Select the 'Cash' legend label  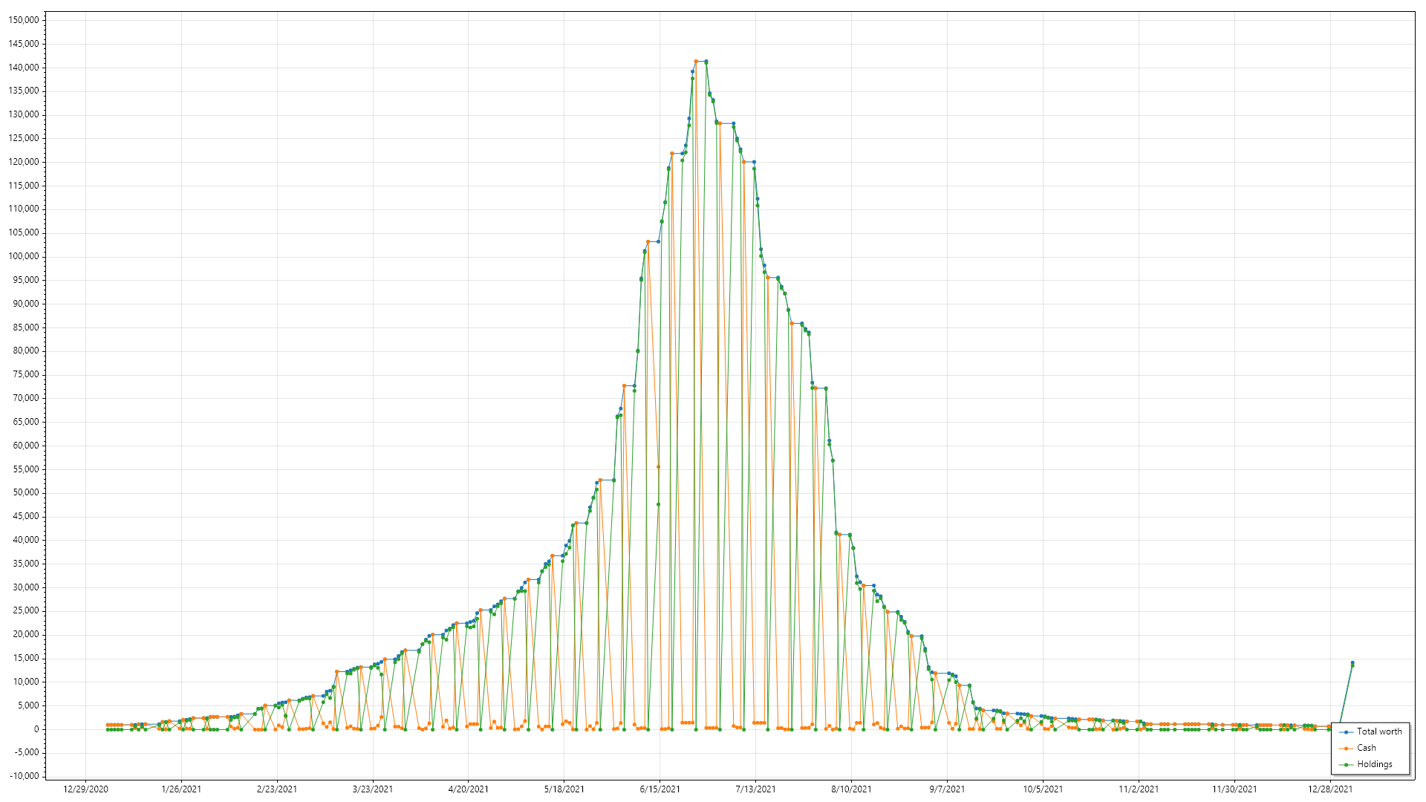pos(1366,748)
